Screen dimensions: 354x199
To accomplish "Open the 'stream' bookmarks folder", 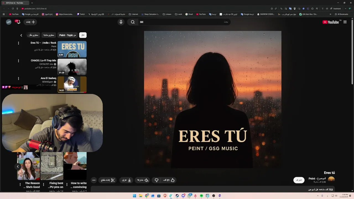I will tap(167, 14).
